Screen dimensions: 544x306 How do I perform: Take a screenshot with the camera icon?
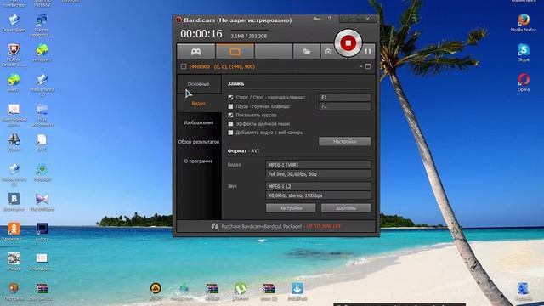click(x=328, y=51)
